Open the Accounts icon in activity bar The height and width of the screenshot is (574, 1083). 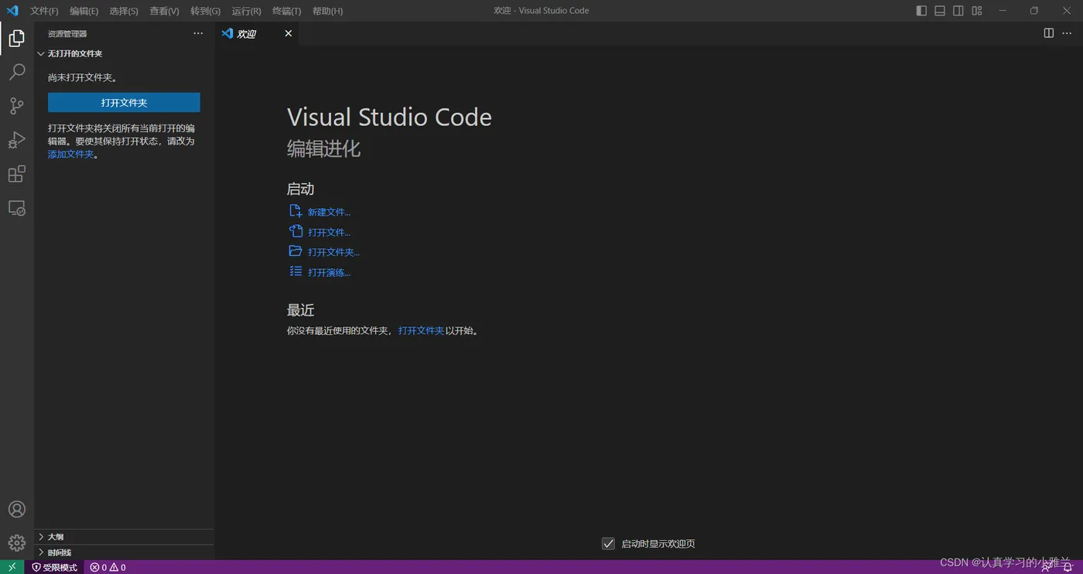pos(16,509)
